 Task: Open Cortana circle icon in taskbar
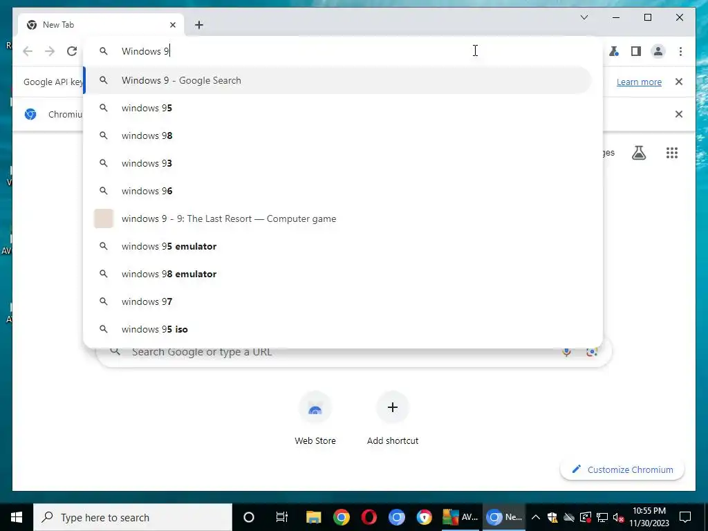pyautogui.click(x=249, y=517)
